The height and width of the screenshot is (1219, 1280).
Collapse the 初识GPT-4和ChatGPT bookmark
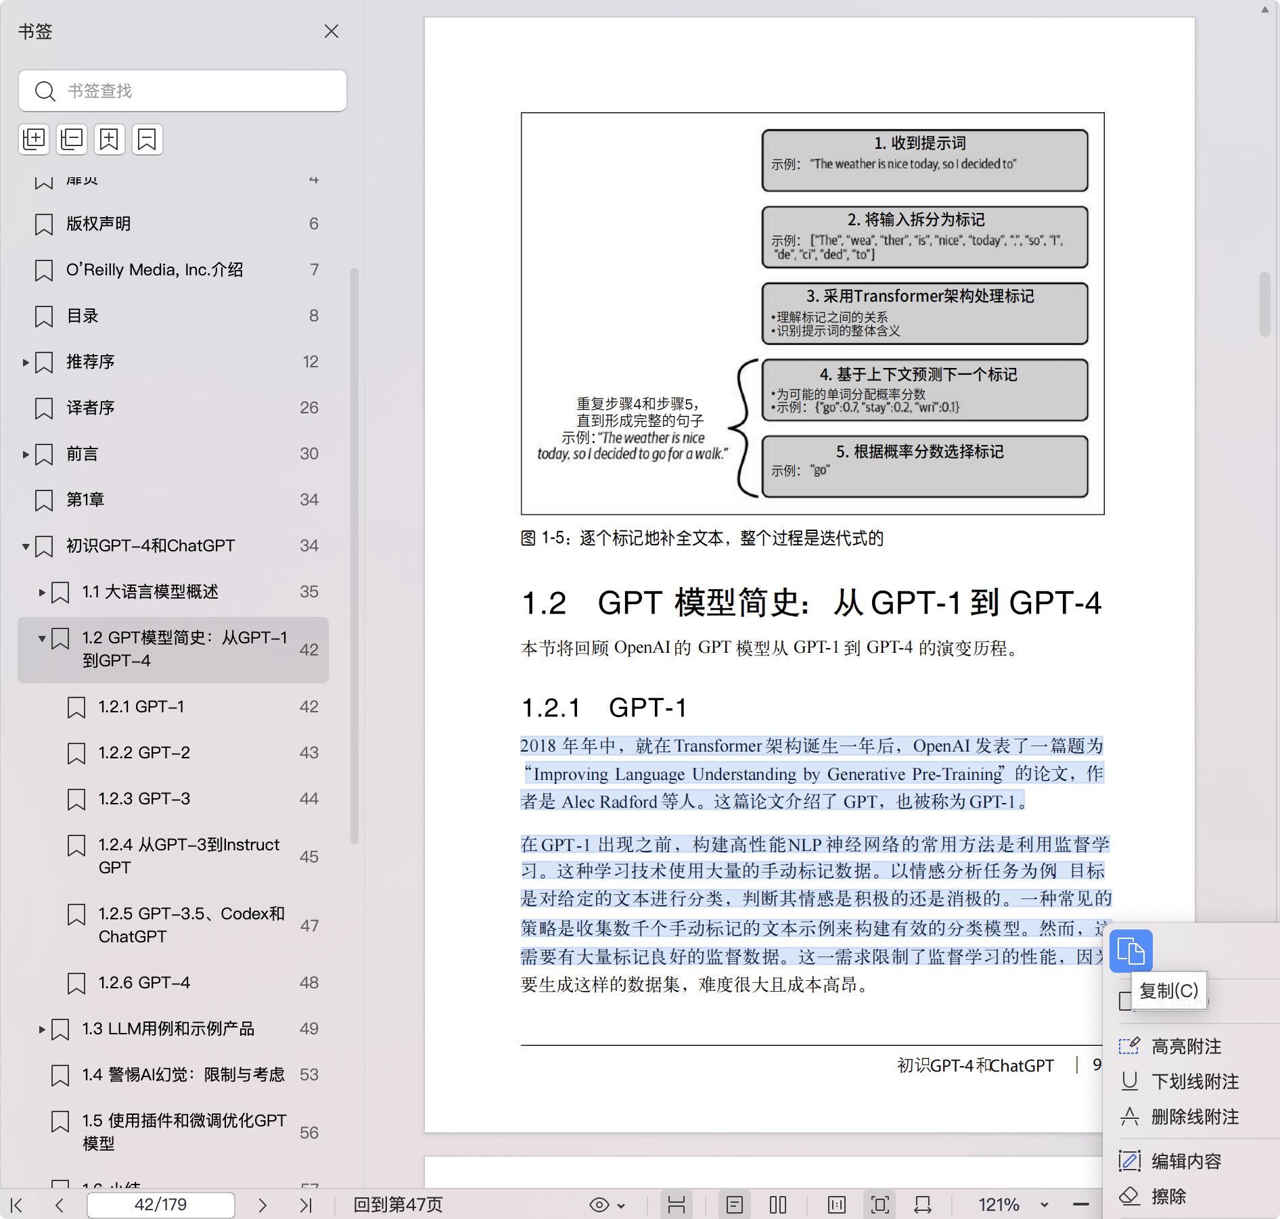(26, 547)
